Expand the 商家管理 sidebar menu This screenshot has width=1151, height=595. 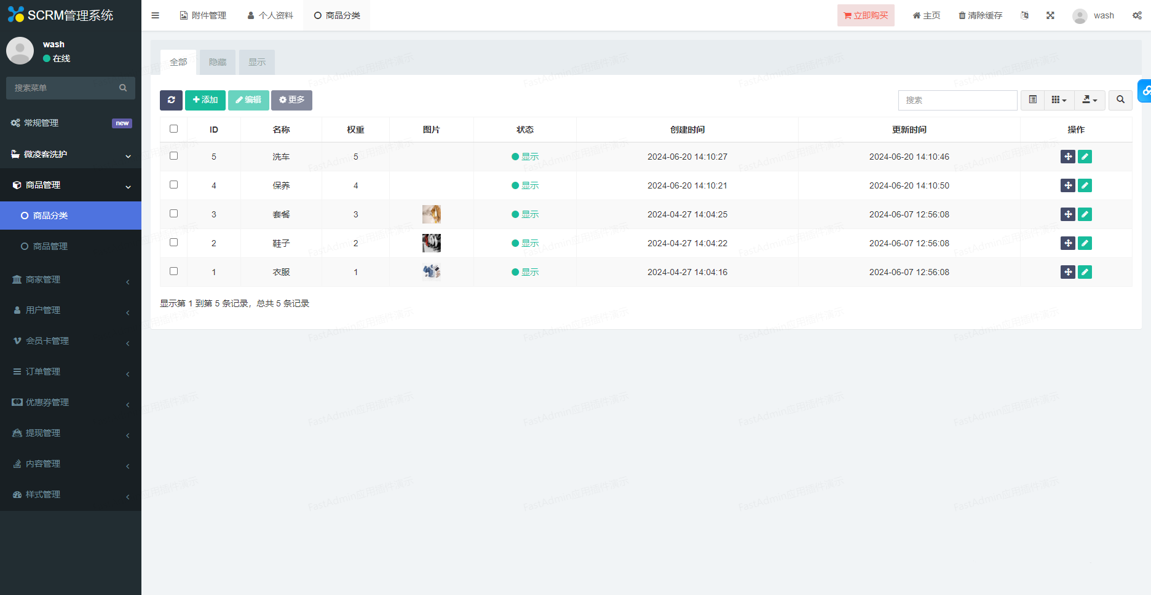click(x=71, y=279)
